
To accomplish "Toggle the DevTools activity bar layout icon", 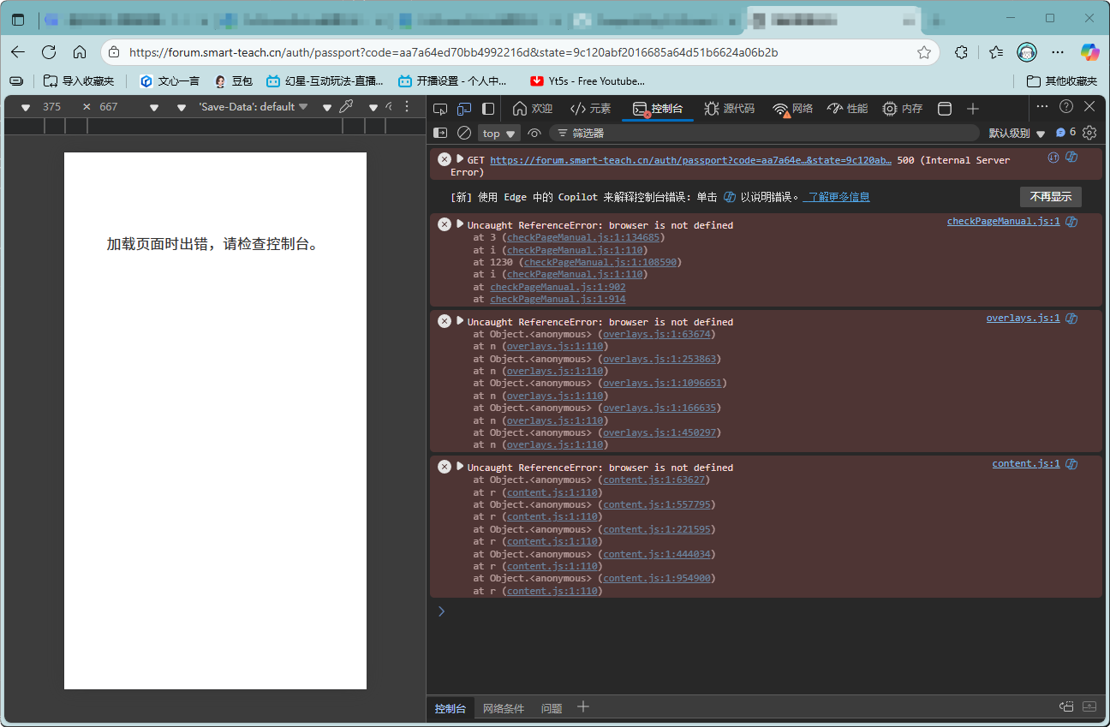I will 488,109.
